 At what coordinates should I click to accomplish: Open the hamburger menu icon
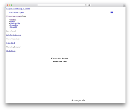112,12
